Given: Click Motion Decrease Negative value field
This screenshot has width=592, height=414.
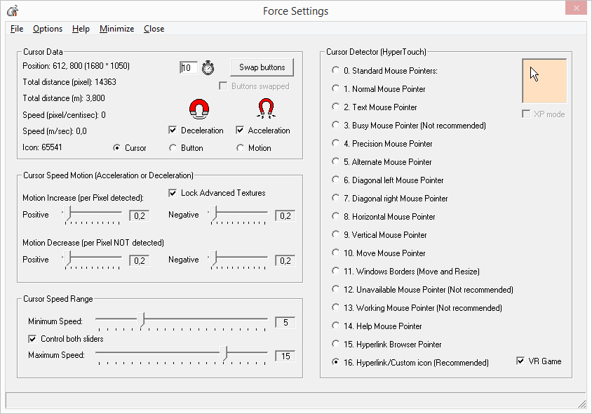Looking at the screenshot, I should tap(285, 260).
